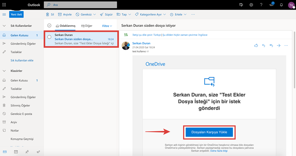Open the app launcher grid icon
The image size is (296, 156).
4,5
